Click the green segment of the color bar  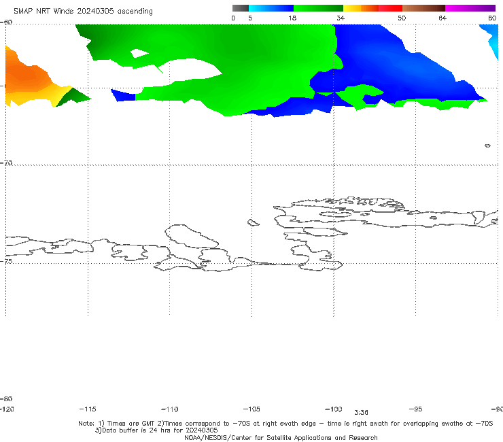[x=318, y=8]
